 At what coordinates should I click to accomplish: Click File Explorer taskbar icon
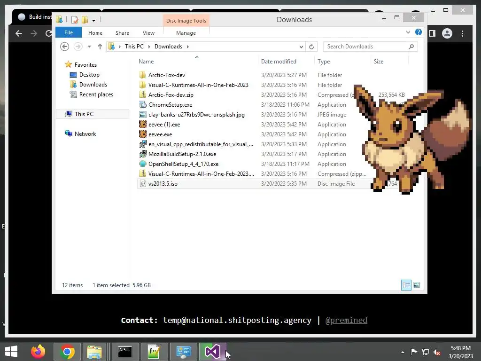click(x=94, y=352)
